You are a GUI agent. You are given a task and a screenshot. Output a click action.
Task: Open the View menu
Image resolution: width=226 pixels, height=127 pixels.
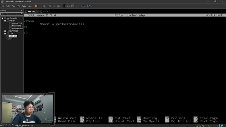pos(13,6)
